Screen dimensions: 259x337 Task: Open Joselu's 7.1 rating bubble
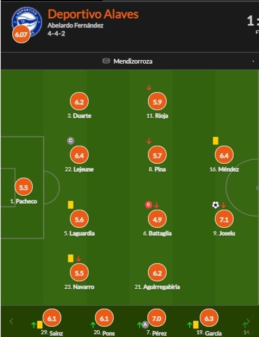[224, 219]
